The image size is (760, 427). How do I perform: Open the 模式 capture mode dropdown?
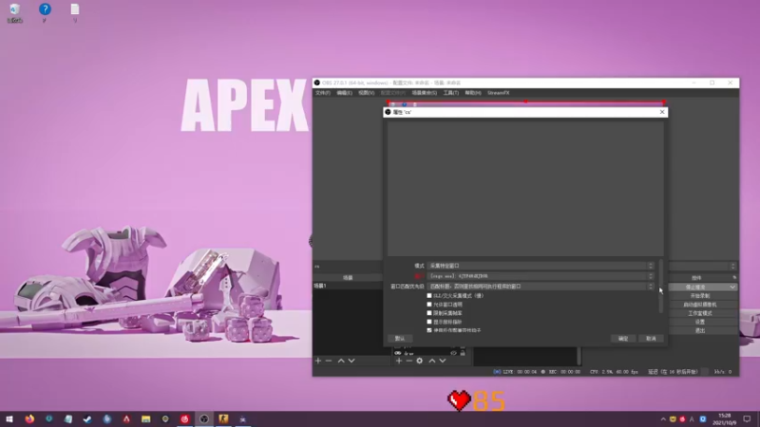click(x=541, y=266)
